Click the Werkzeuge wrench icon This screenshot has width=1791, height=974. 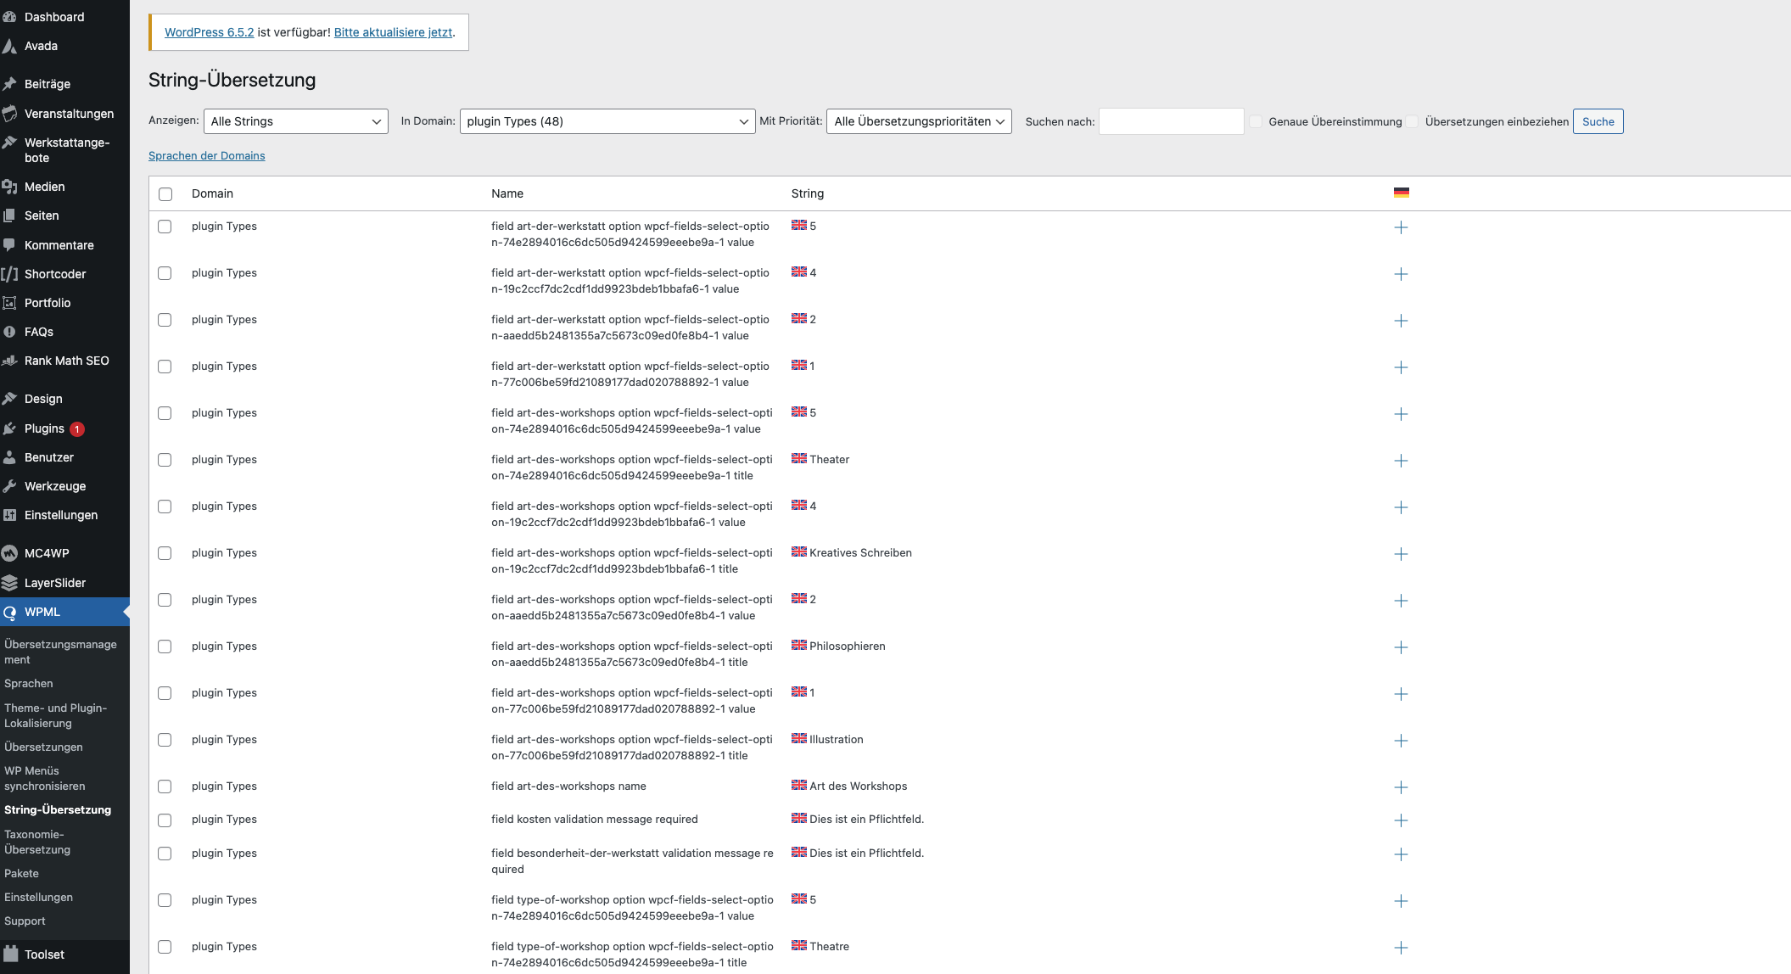point(10,486)
